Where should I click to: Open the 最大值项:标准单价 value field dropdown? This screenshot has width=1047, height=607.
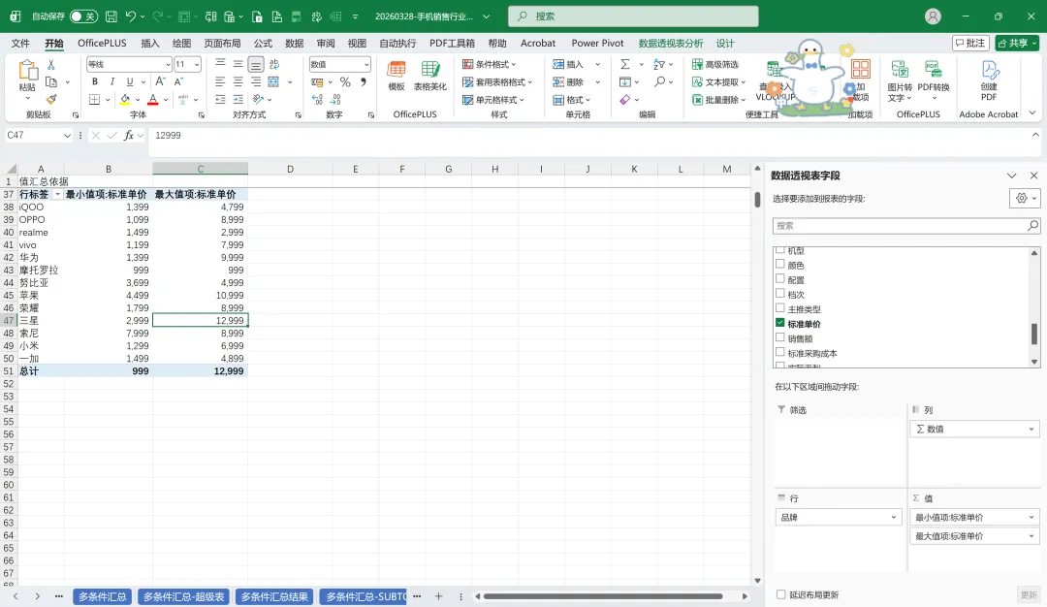click(x=1031, y=535)
